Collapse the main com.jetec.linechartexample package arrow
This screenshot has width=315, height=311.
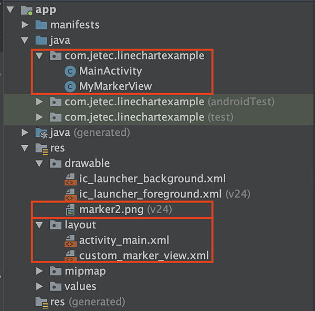coord(39,56)
